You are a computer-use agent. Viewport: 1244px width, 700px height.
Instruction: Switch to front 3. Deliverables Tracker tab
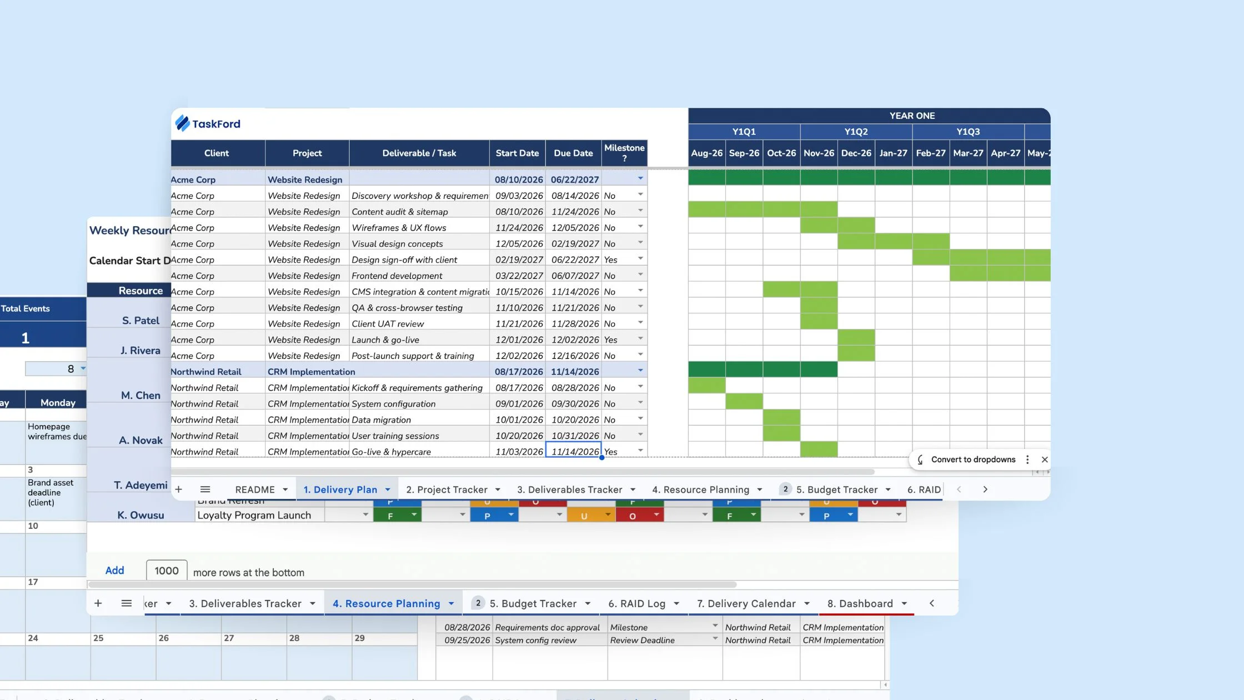point(570,489)
